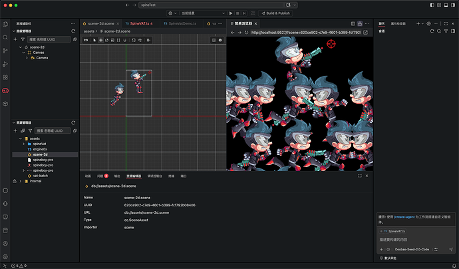The image size is (459, 269).
Task: Collapse the scene-2d node in hierarchy
Action: tap(21, 47)
